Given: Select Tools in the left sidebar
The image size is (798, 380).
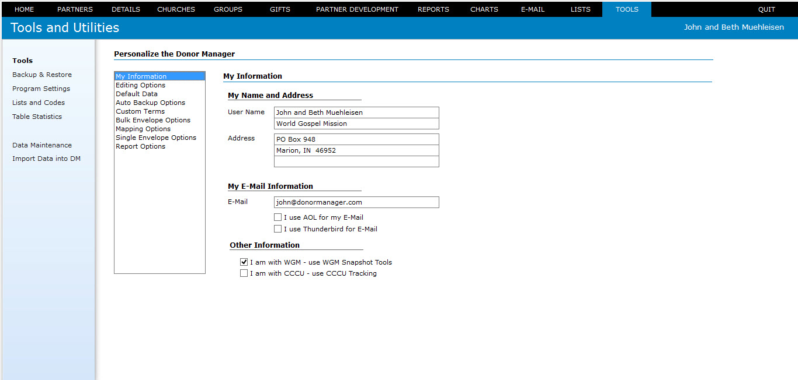Looking at the screenshot, I should 23,61.
